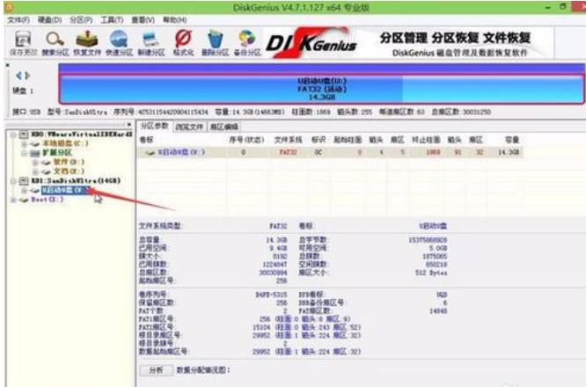Switch to the 浏览文件 tab

pyautogui.click(x=189, y=127)
